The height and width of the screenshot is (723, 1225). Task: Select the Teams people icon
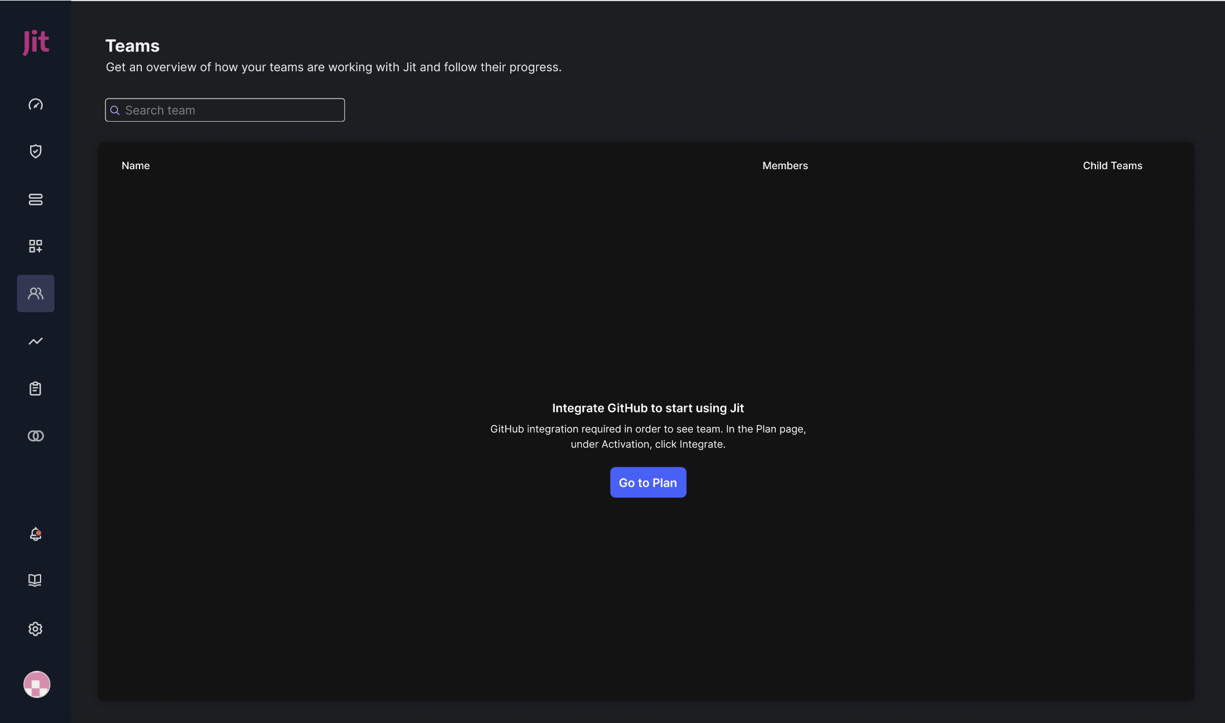(x=36, y=294)
